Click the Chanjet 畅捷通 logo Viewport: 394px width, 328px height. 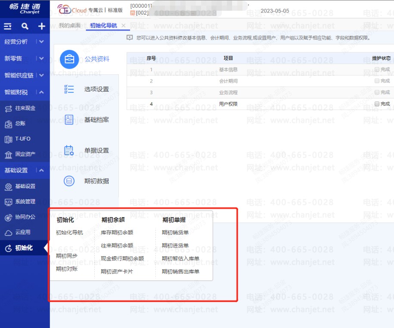click(25, 9)
